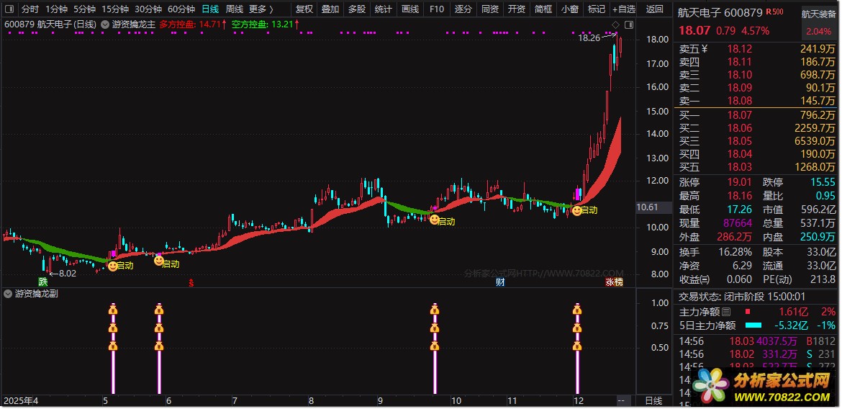Click the ¥ icon next to 卖五
842x409 pixels.
(705, 49)
